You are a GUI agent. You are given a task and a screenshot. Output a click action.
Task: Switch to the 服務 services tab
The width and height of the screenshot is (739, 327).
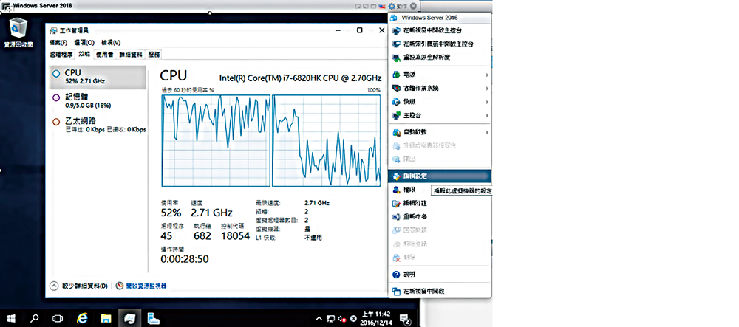154,55
